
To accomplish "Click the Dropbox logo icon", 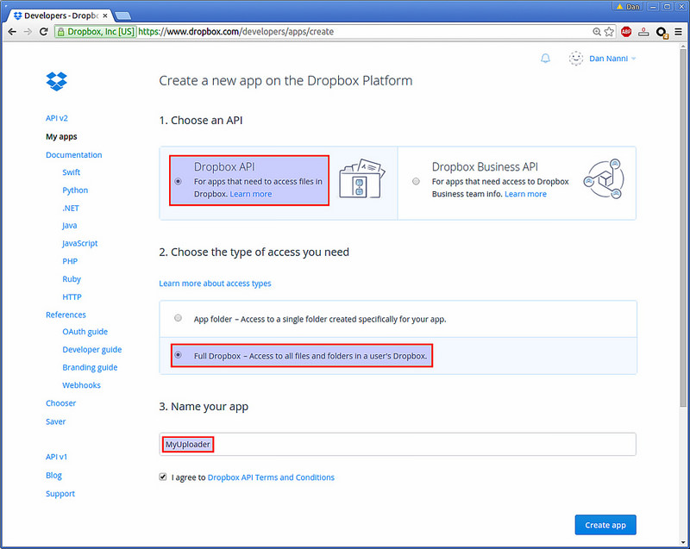I will pos(56,81).
